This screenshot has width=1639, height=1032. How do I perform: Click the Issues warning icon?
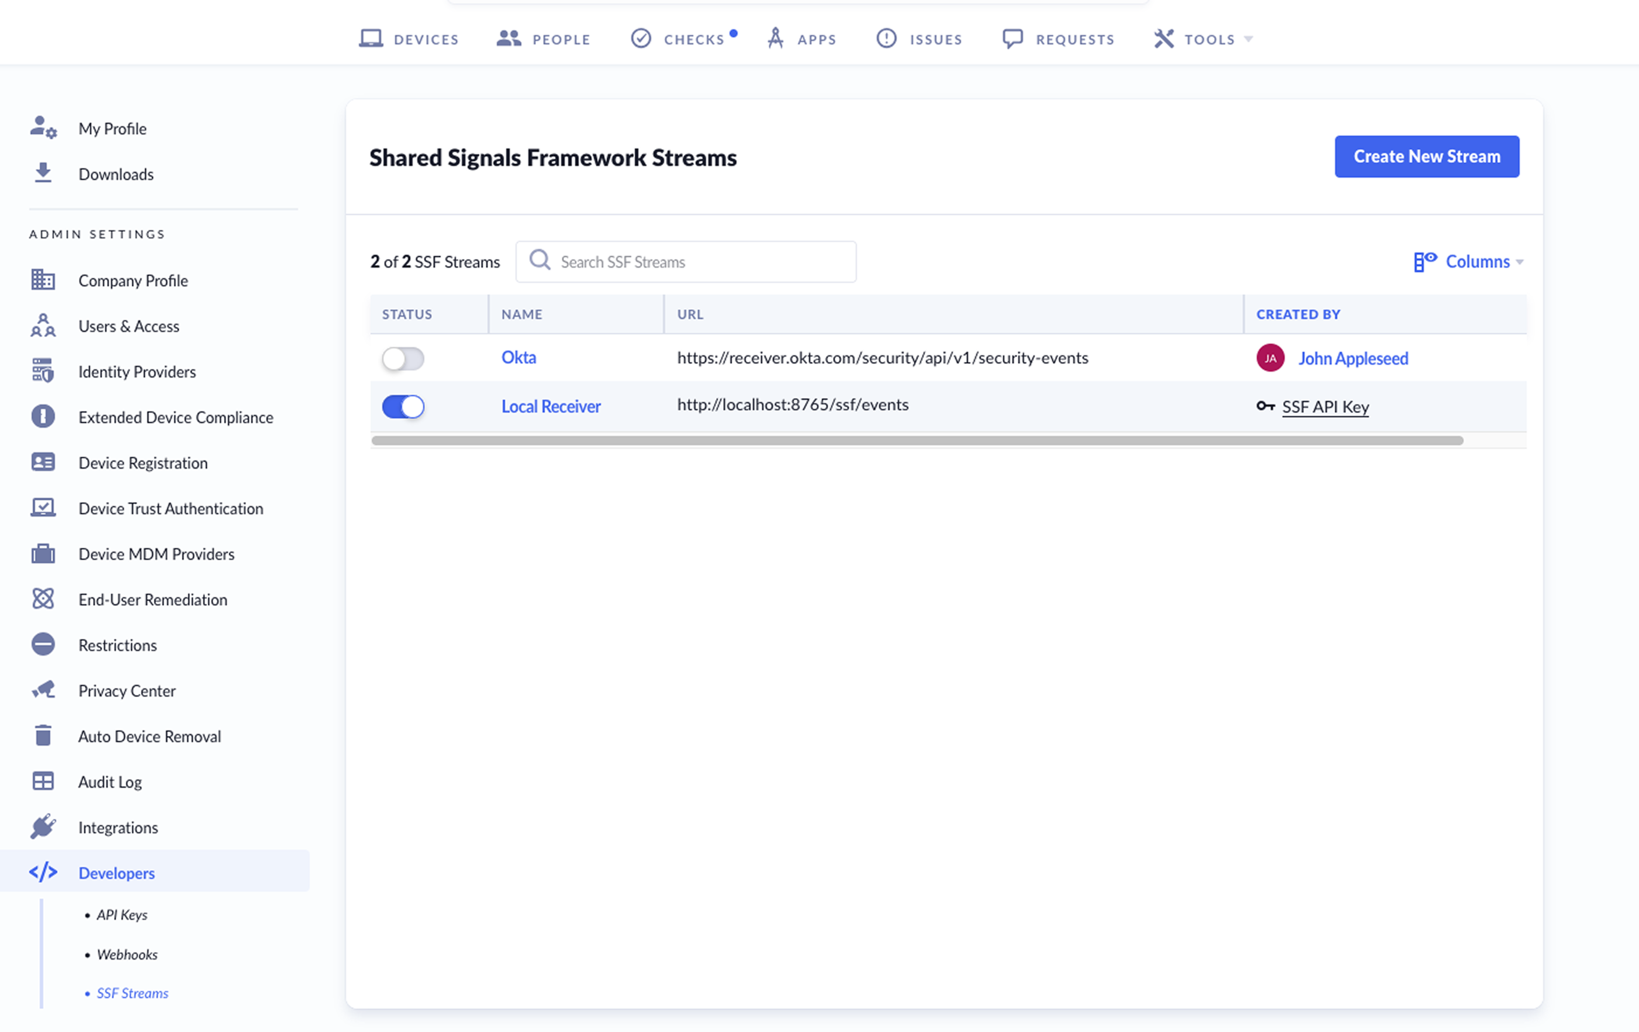coord(886,39)
